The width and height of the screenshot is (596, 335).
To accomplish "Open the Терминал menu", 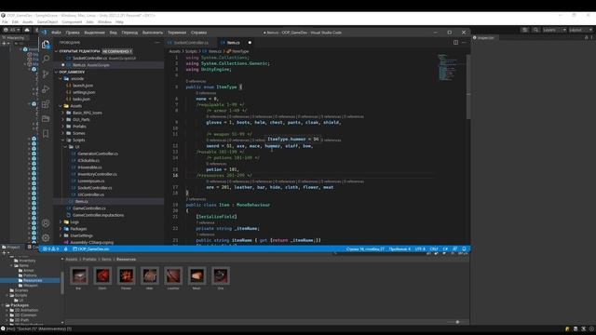I will point(177,33).
